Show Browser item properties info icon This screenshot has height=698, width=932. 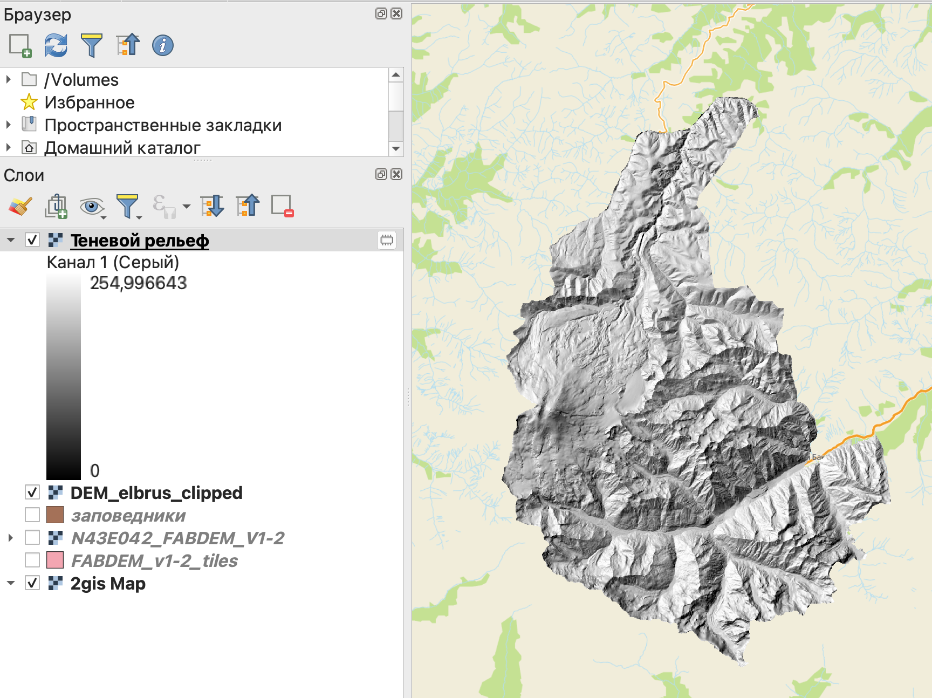click(163, 45)
